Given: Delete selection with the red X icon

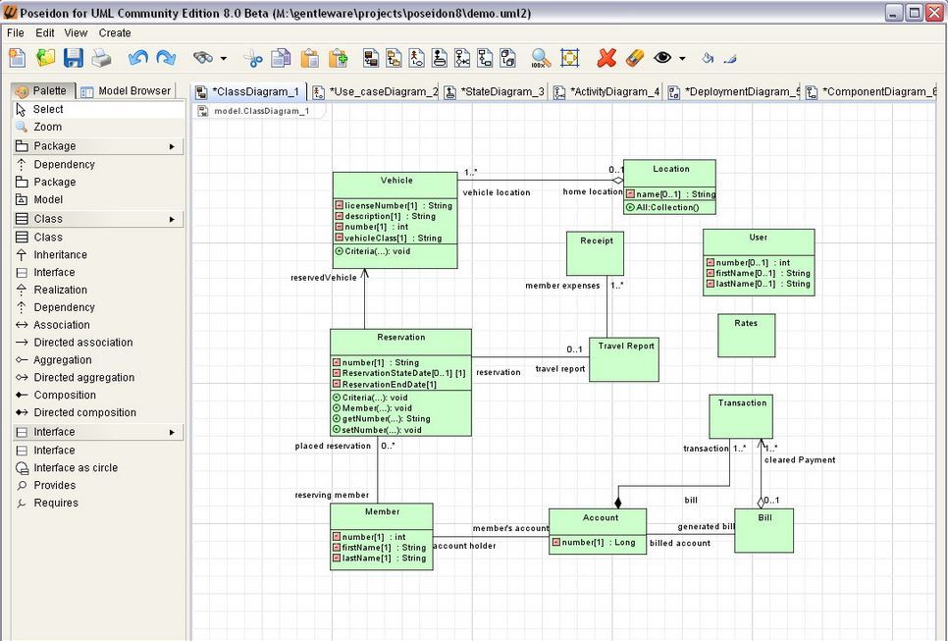Looking at the screenshot, I should 606,58.
